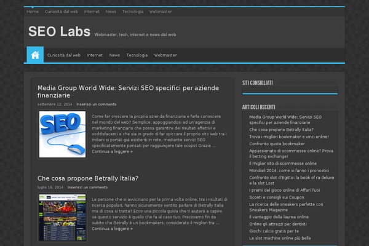The width and height of the screenshot is (369, 246).
Task: Go to News in the top menu
Action: 111,12
